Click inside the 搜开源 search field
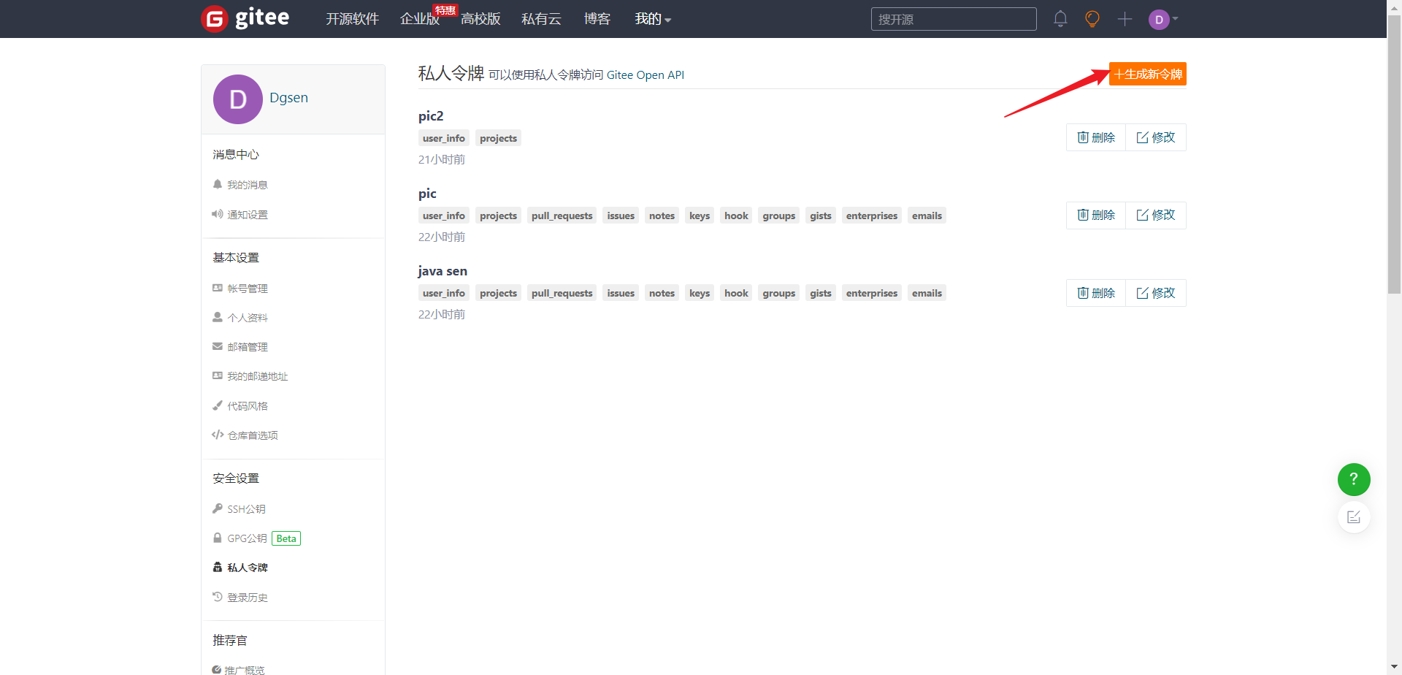The image size is (1402, 675). point(954,19)
